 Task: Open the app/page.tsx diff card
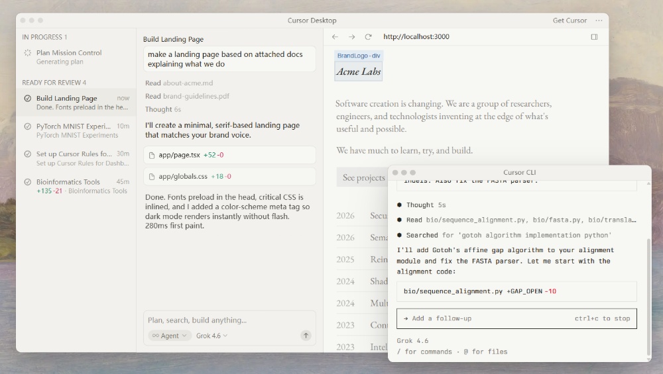(x=229, y=155)
